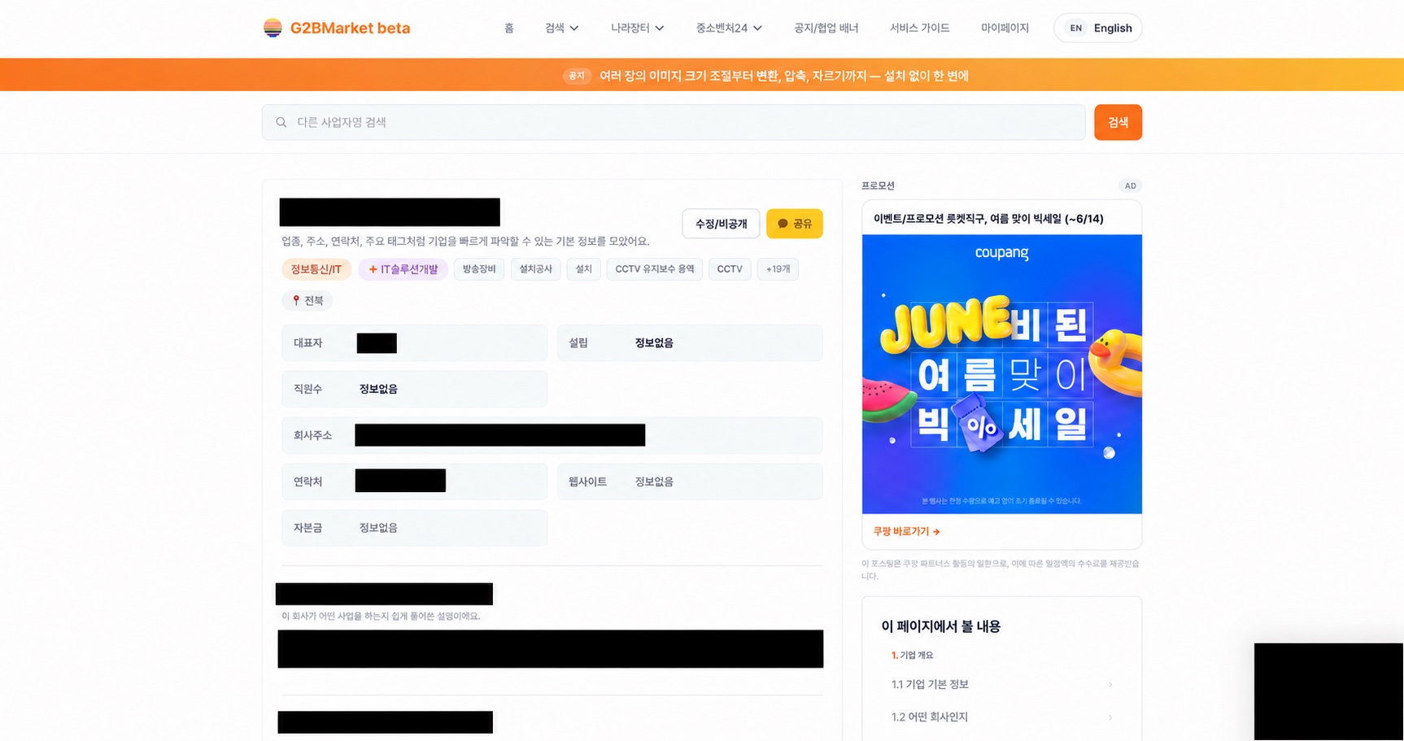
Task: Click the promotion title 이벤트/프로모션 로켓직구
Action: (x=988, y=219)
